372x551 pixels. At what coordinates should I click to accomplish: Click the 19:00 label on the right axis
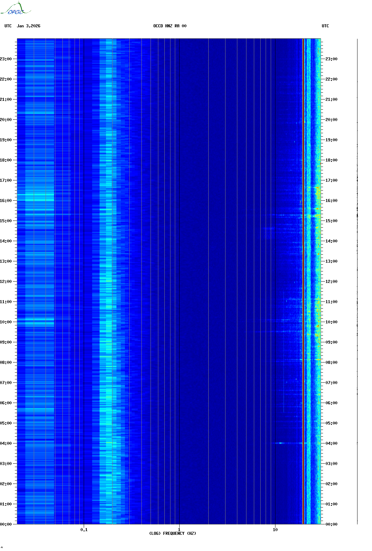tap(331, 140)
